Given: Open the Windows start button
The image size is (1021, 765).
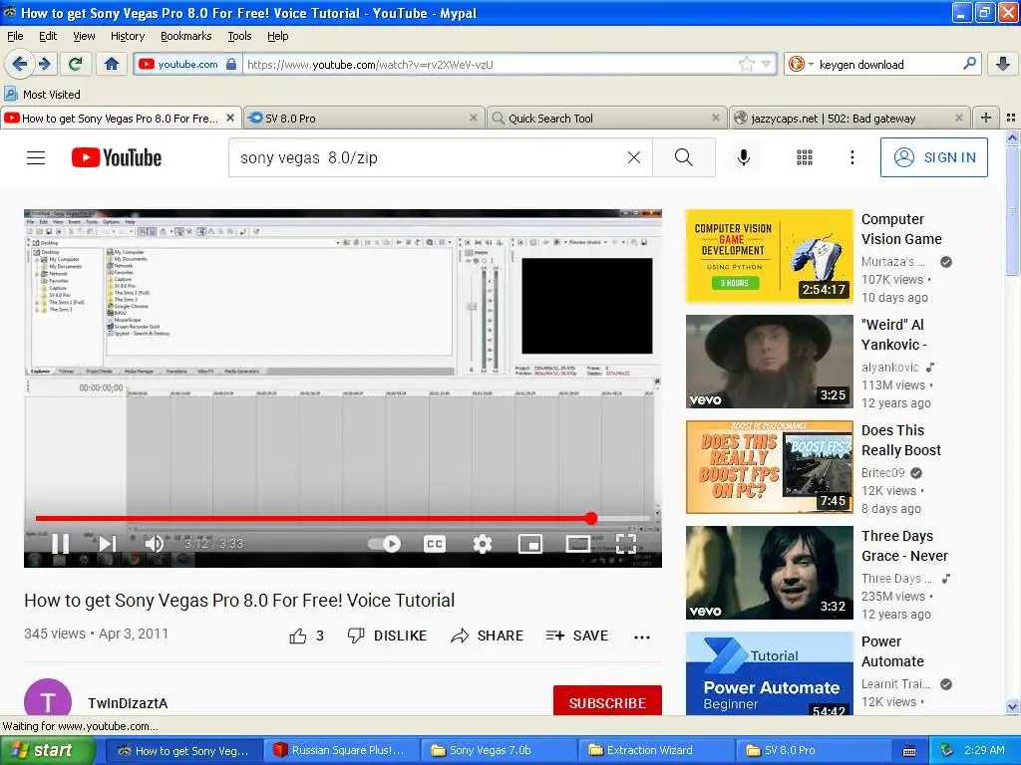Looking at the screenshot, I should 46,751.
